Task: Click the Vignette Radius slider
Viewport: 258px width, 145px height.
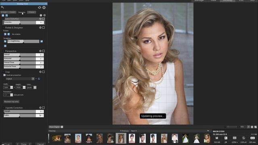Action: click(20, 116)
